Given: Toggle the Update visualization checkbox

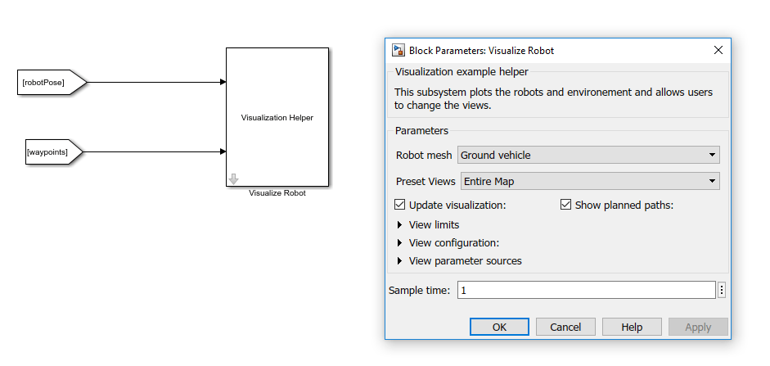Looking at the screenshot, I should pyautogui.click(x=400, y=206).
